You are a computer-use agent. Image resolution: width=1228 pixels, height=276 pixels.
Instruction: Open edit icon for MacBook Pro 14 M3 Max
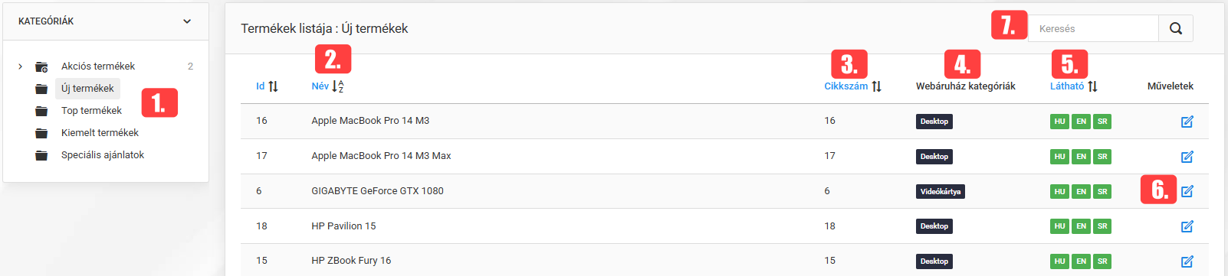(1187, 157)
